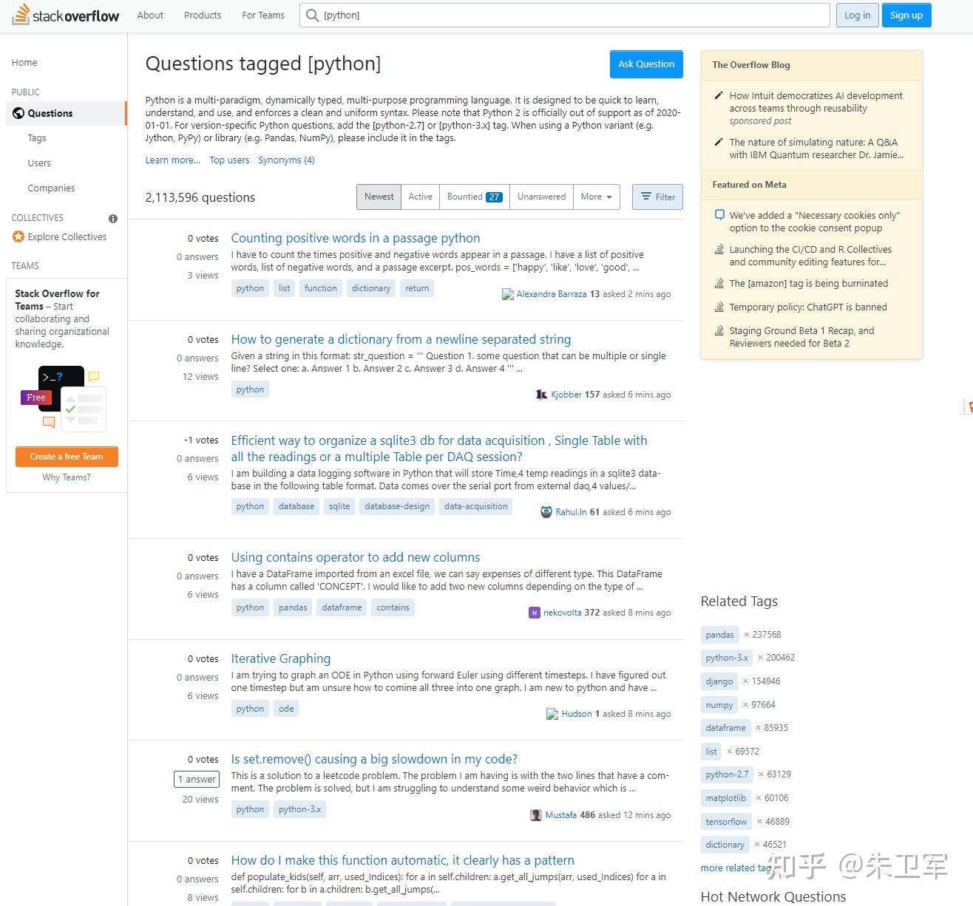Select the Unanswered tab
The width and height of the screenshot is (973, 906).
[541, 197]
